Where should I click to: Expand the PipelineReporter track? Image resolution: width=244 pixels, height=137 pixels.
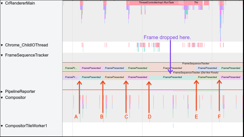tap(2, 92)
